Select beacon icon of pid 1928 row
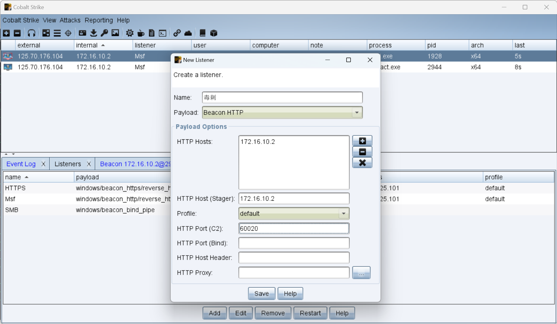 tap(8, 56)
